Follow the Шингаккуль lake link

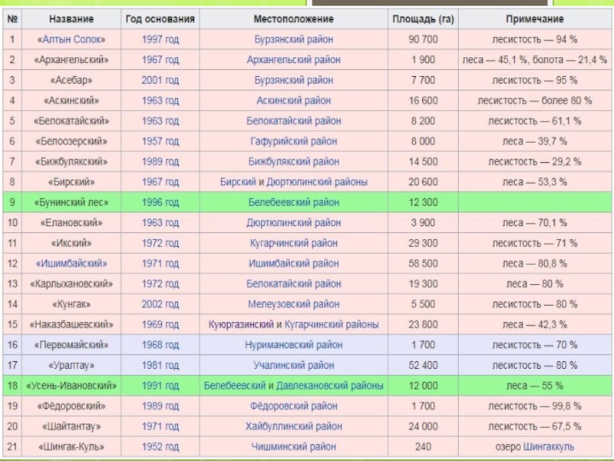(549, 447)
